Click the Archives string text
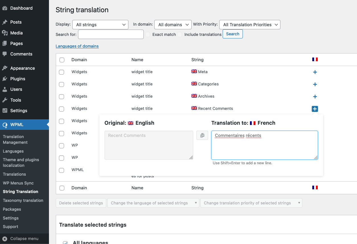357x244 pixels. point(206,96)
